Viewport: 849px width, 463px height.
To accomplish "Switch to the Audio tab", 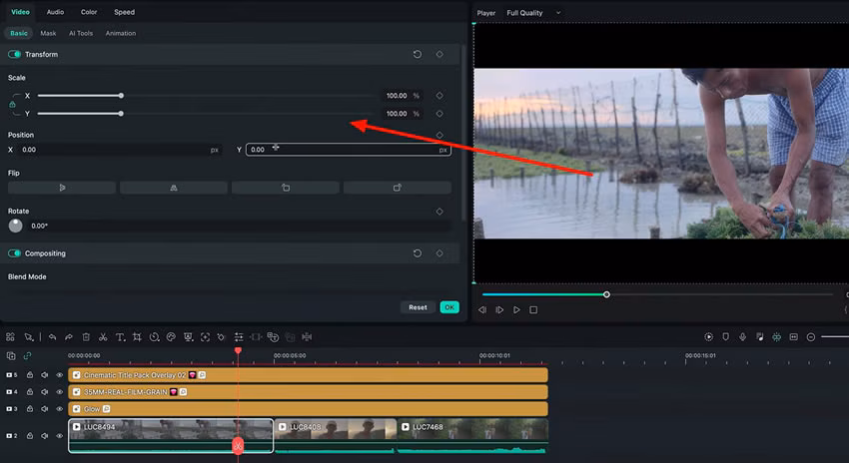I will coord(55,12).
